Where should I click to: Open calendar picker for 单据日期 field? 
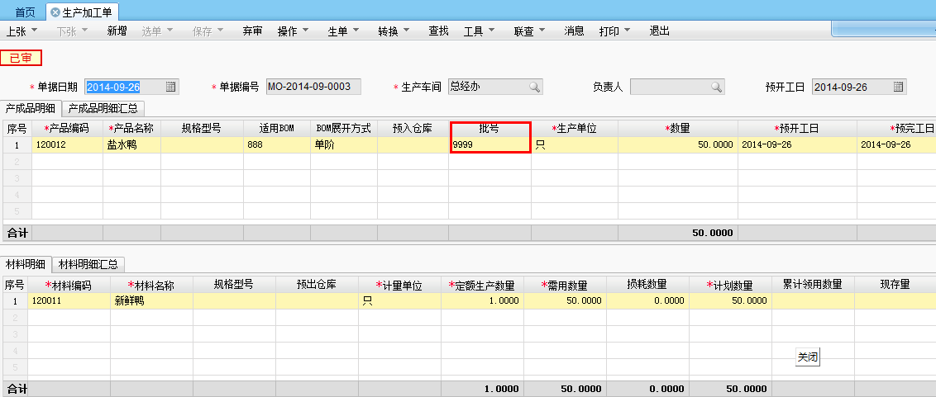pyautogui.click(x=171, y=87)
